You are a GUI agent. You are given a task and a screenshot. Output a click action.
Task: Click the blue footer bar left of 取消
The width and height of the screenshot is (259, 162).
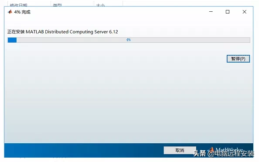tap(82, 150)
